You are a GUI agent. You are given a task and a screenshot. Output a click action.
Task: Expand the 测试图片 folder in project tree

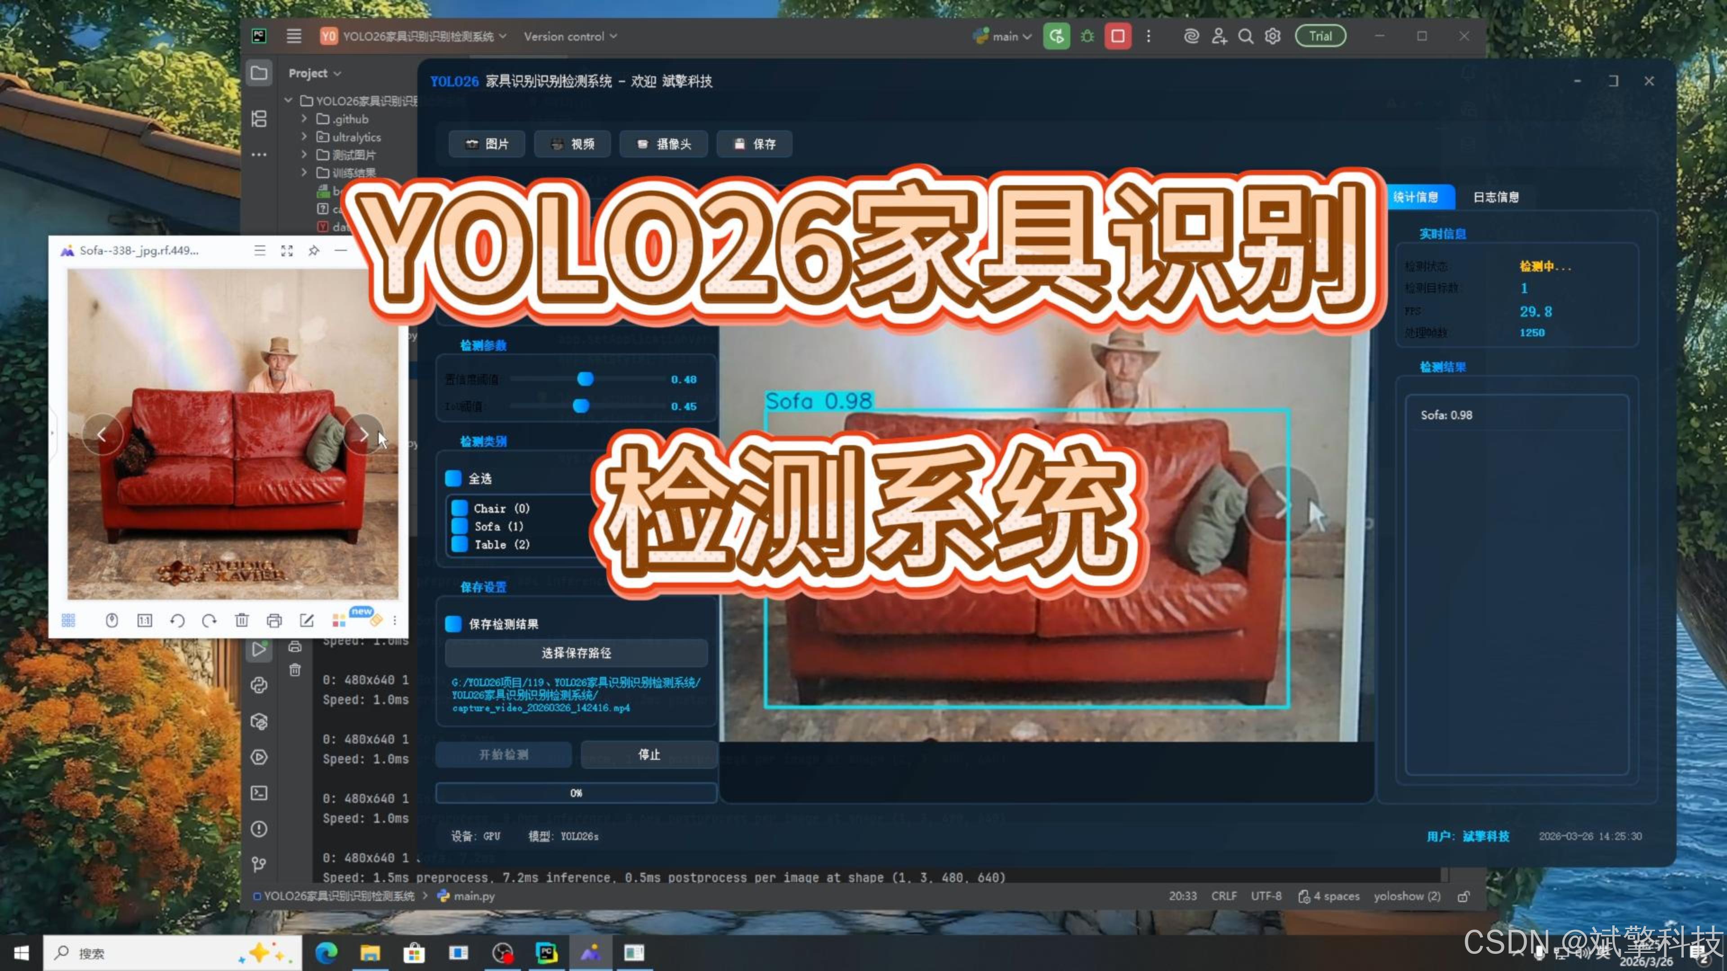point(304,155)
